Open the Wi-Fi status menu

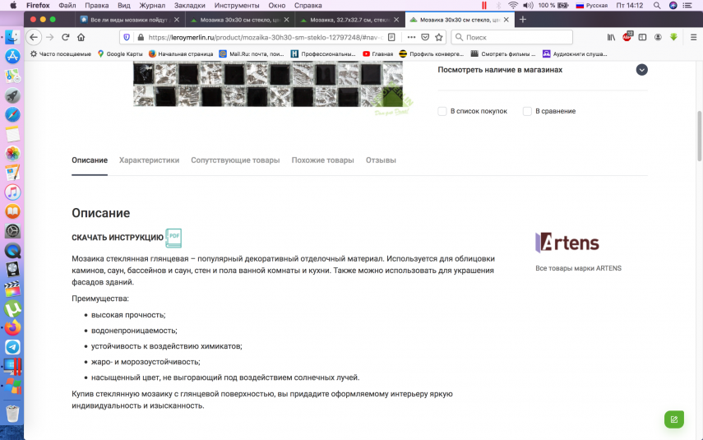pos(512,6)
